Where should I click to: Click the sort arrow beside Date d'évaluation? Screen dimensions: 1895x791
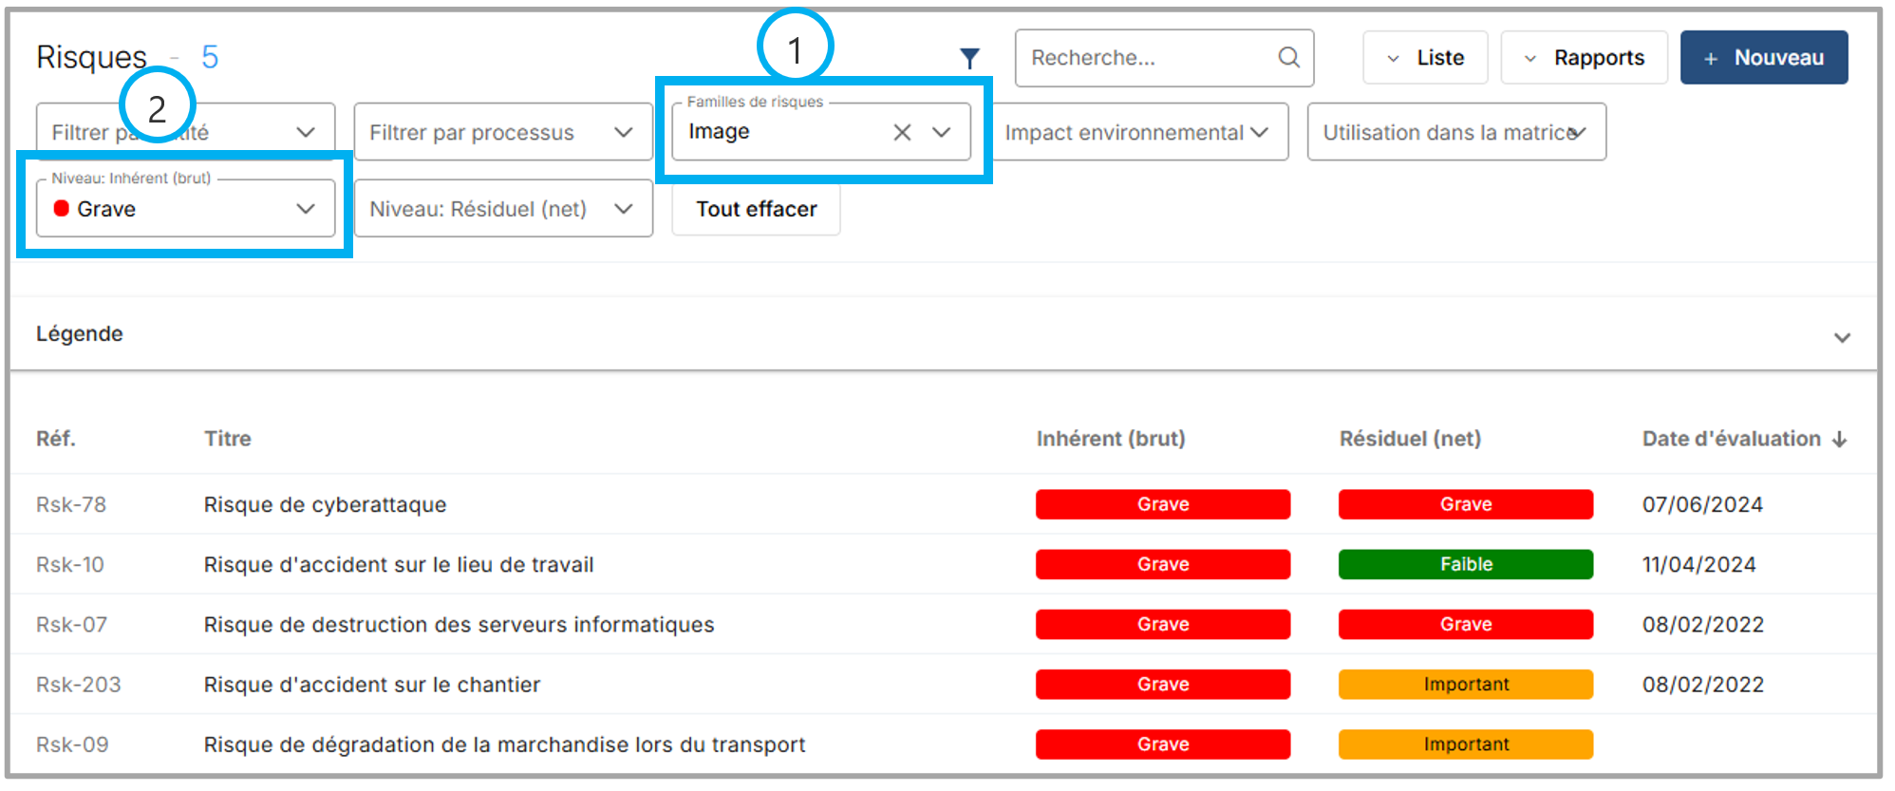click(x=1840, y=440)
